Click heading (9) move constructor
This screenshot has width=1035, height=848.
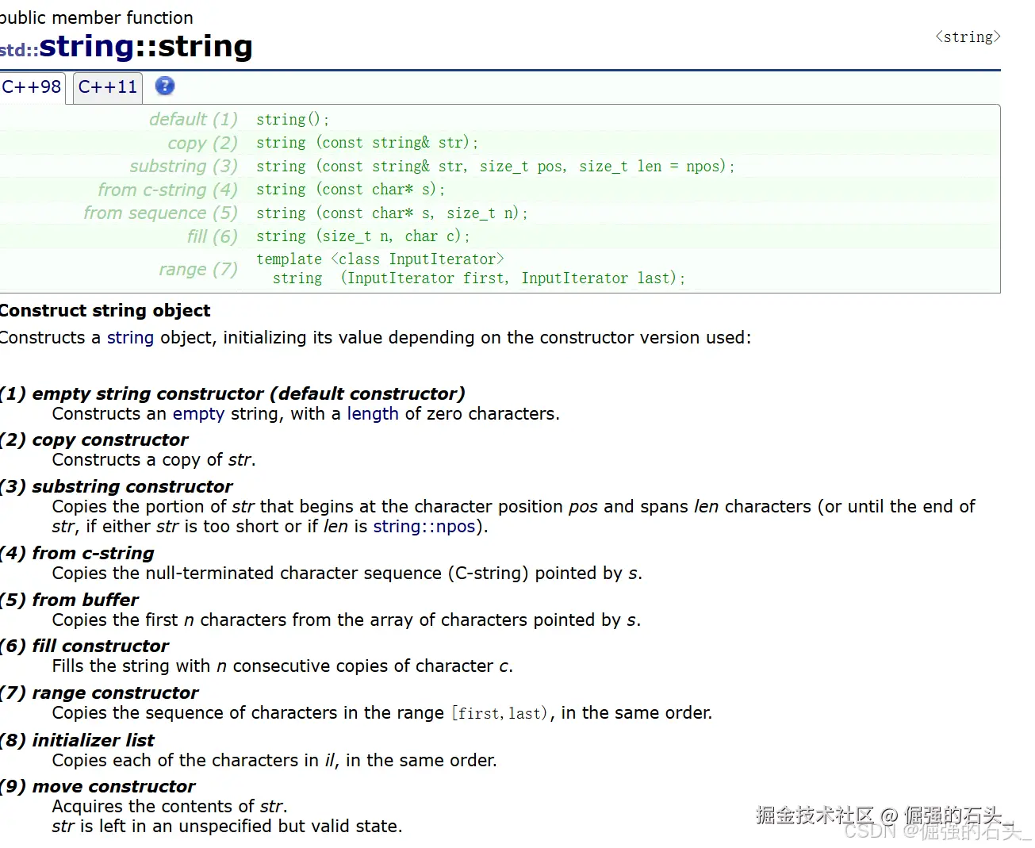click(x=98, y=787)
